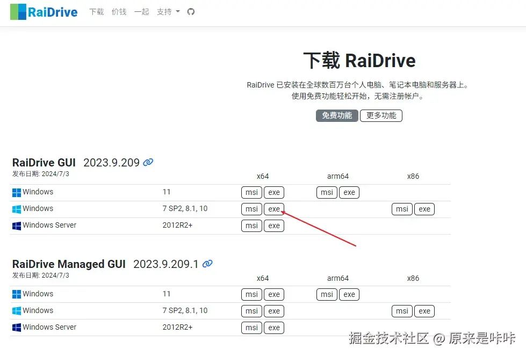
Task: Download Managed GUI Windows 11 x64 msi
Action: [251, 294]
